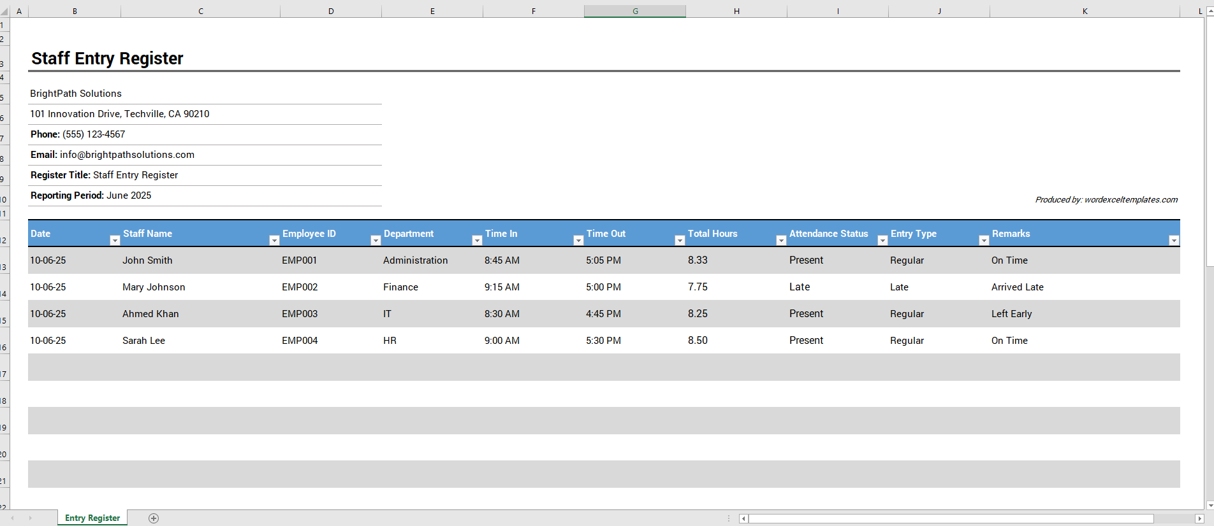Open the Time In column filter dropdown
The image size is (1214, 526).
coord(578,240)
